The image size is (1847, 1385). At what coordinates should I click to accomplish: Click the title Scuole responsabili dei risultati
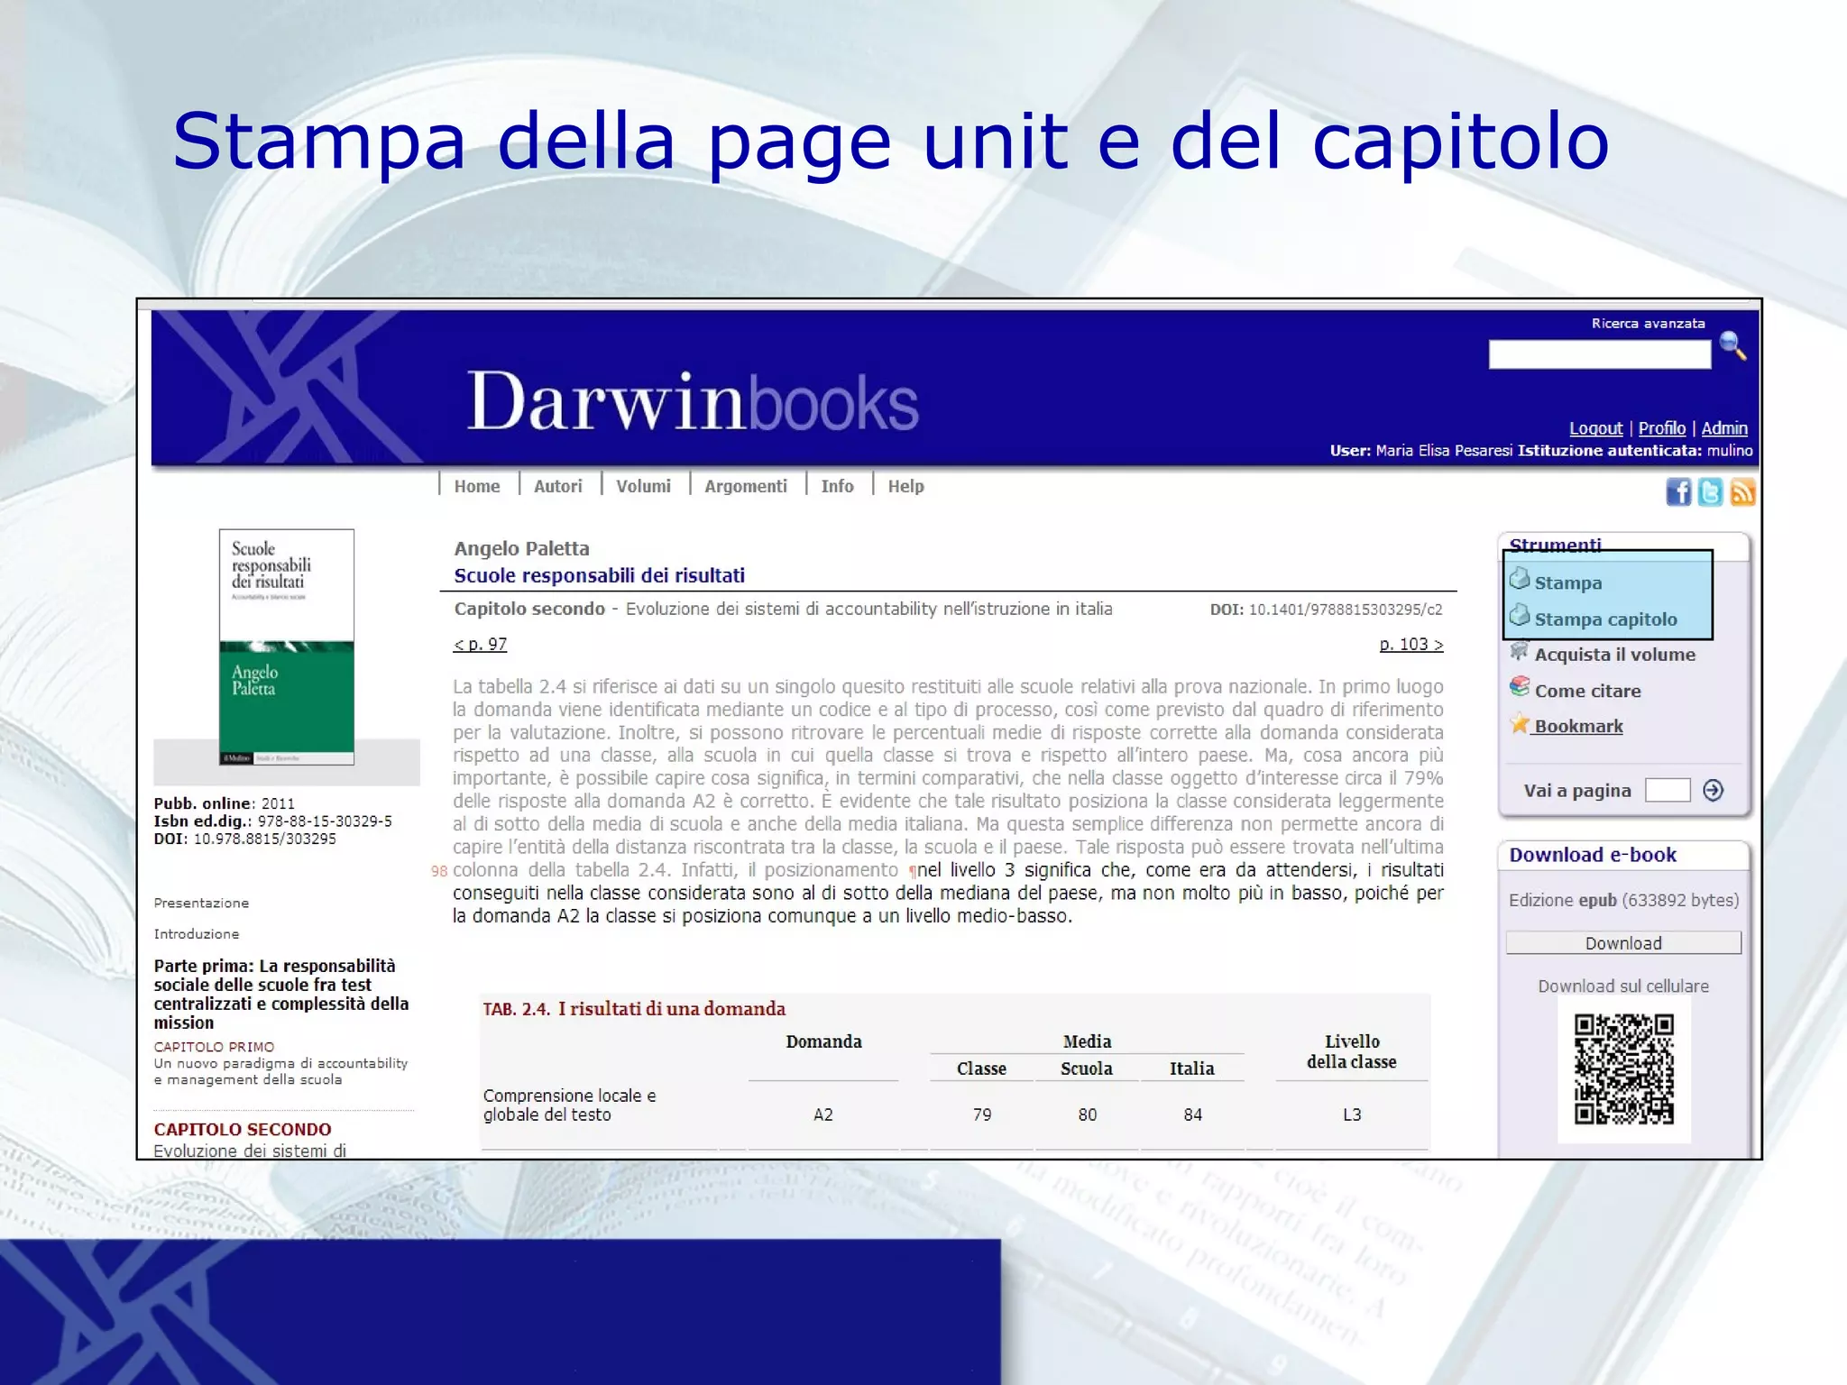[x=599, y=575]
